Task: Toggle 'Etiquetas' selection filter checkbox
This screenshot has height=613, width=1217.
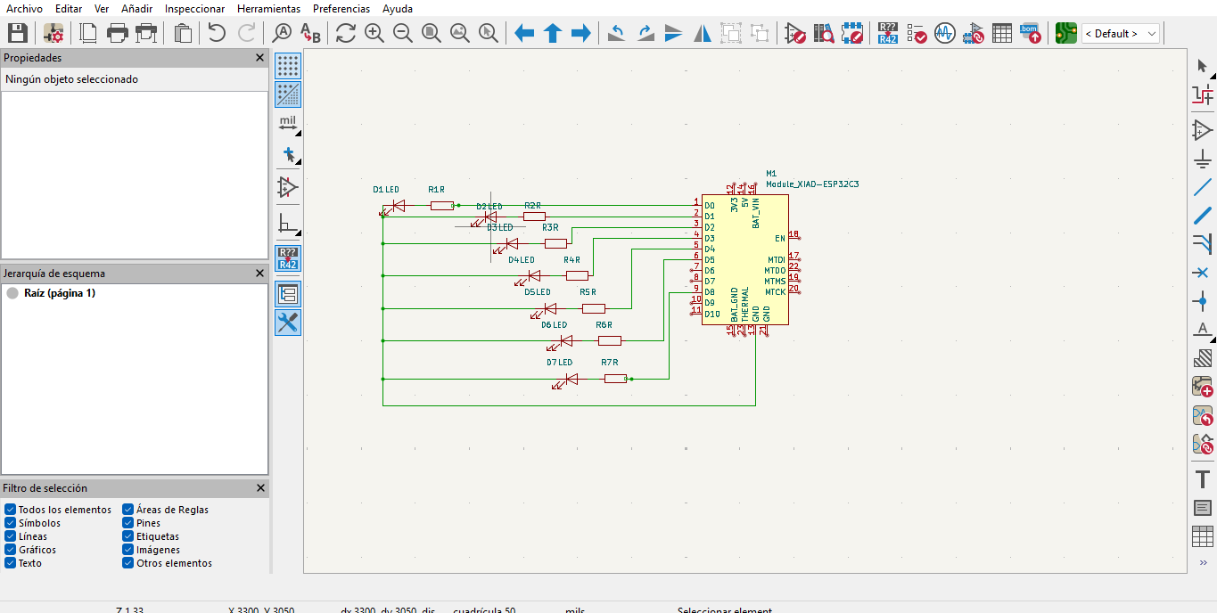Action: click(x=128, y=536)
